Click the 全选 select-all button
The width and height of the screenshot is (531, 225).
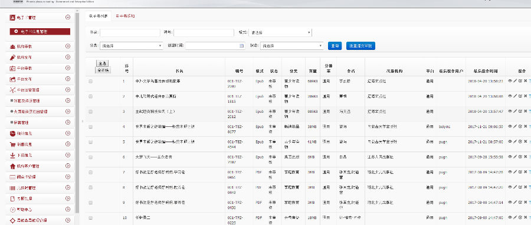pyautogui.click(x=102, y=63)
